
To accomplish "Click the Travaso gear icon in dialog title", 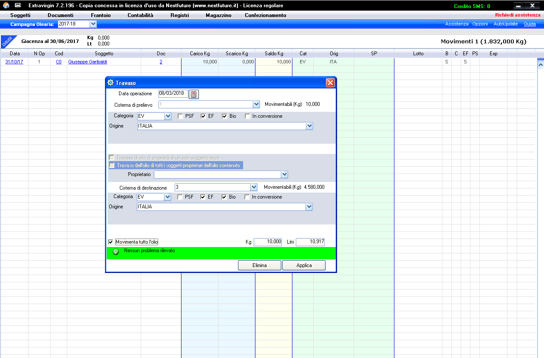I will click(110, 82).
